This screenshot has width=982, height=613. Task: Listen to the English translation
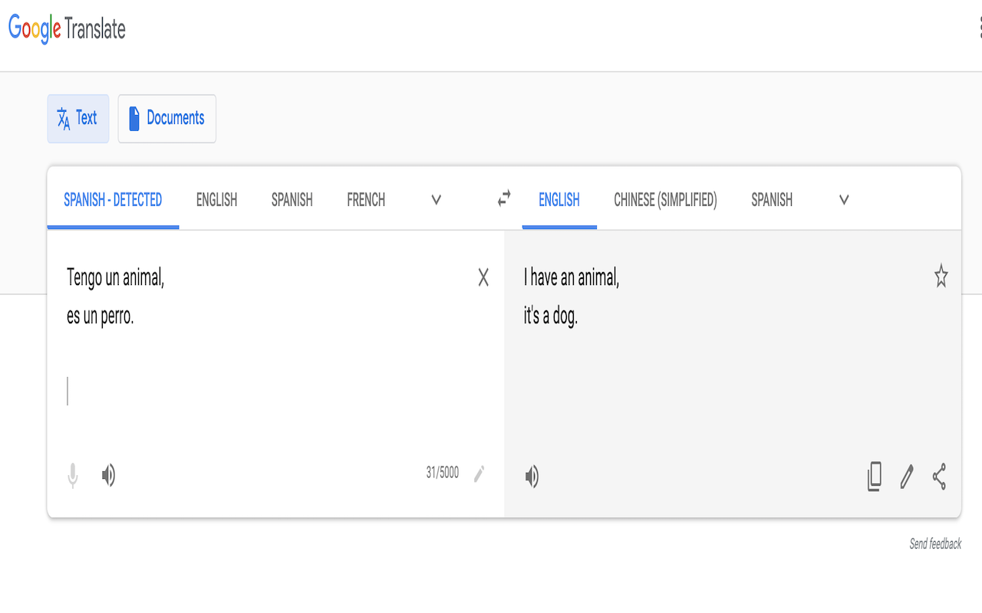coord(532,477)
